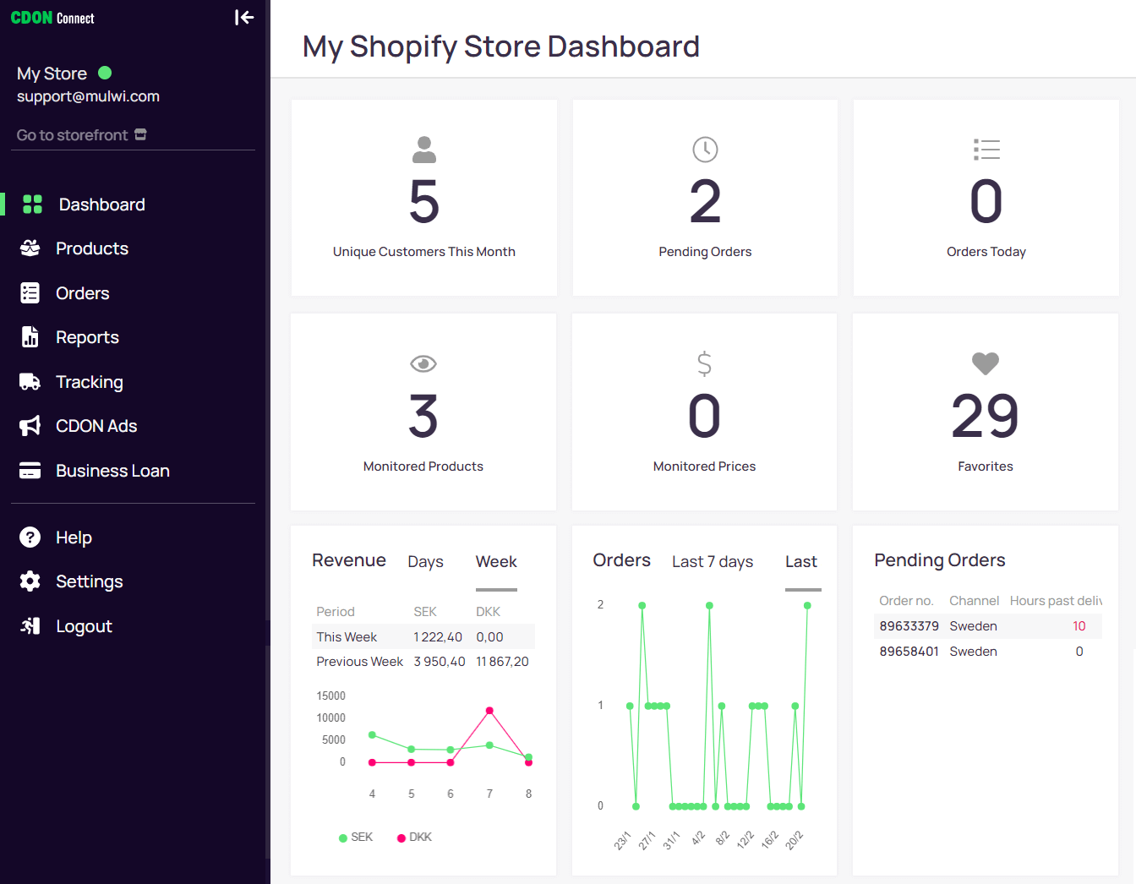Open the Monitored Products card
The image size is (1136, 884).
[x=423, y=412]
